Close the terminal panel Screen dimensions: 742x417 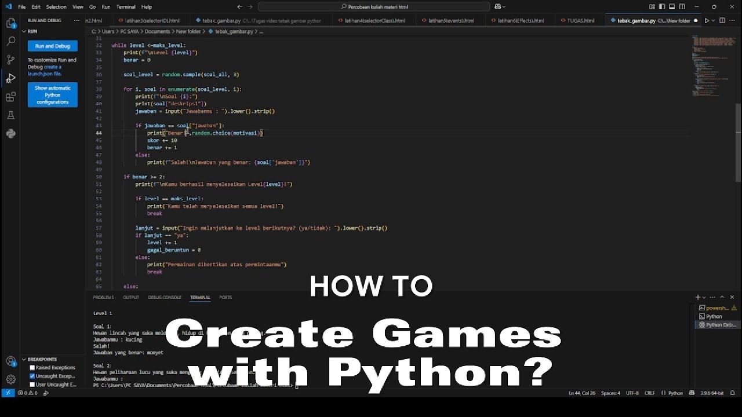(x=732, y=297)
